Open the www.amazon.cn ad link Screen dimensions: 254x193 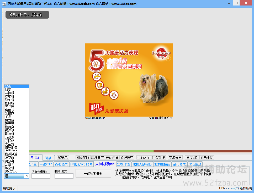[x=95, y=118]
